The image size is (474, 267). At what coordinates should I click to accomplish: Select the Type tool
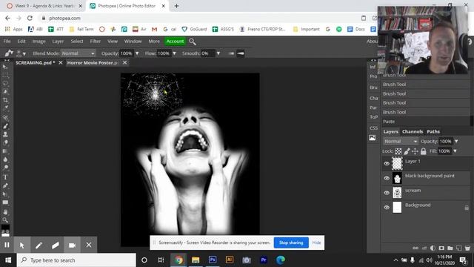pyautogui.click(x=5, y=177)
